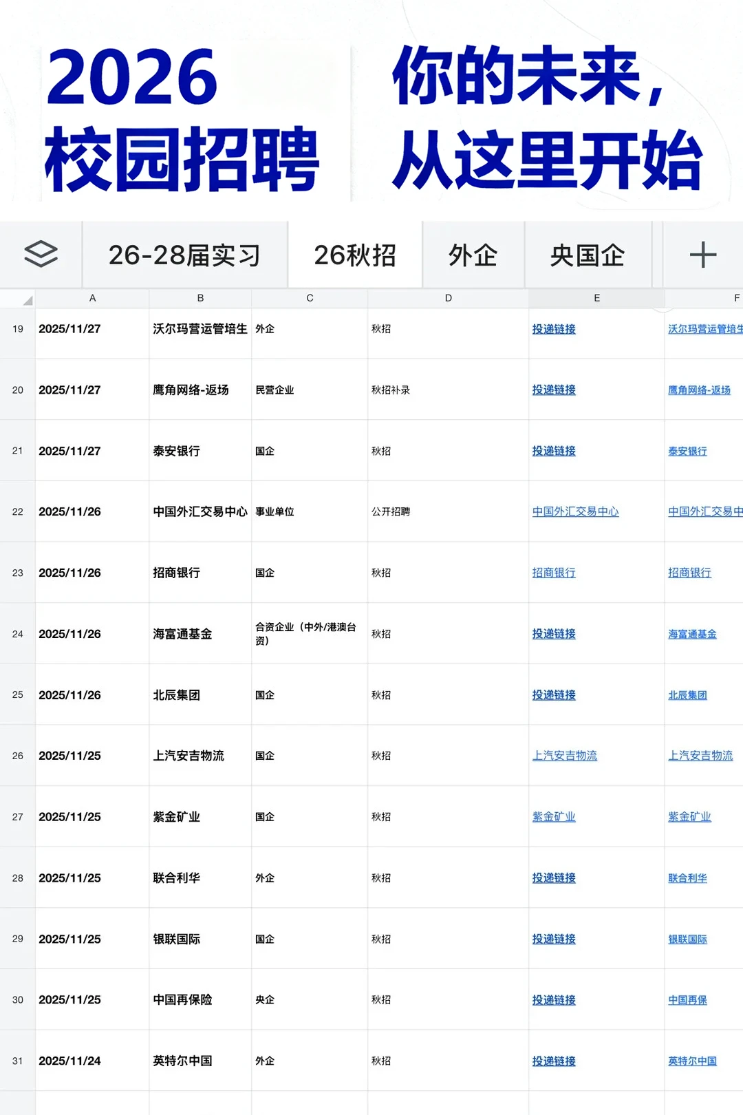
Task: Select row 24 header
Action: click(x=18, y=634)
